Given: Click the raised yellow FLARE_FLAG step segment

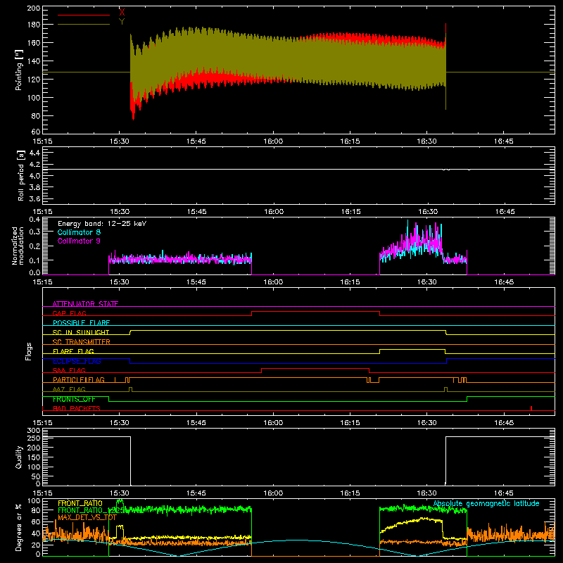Looking at the screenshot, I should 412,349.
